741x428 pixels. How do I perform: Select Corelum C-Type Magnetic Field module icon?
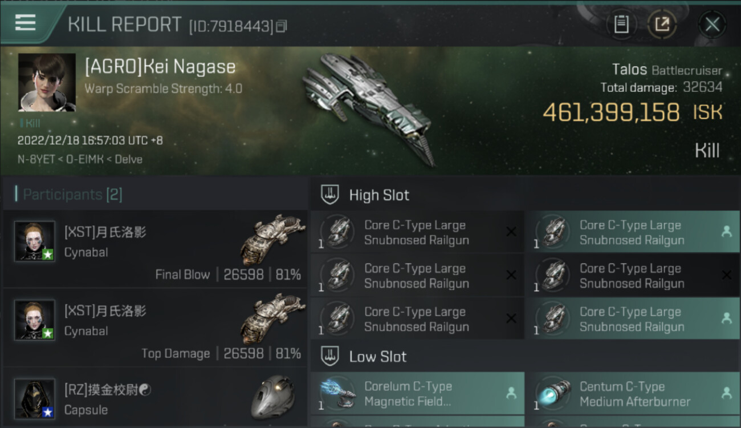[x=337, y=394]
